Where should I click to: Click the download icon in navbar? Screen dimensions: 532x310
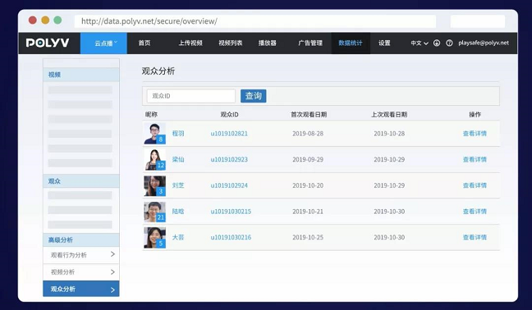point(437,43)
